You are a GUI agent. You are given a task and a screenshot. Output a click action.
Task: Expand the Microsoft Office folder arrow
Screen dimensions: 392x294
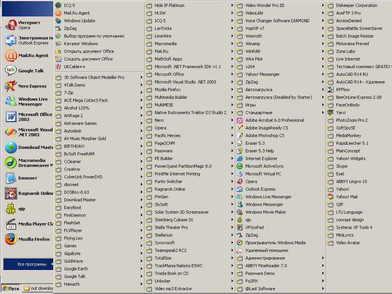click(232, 74)
